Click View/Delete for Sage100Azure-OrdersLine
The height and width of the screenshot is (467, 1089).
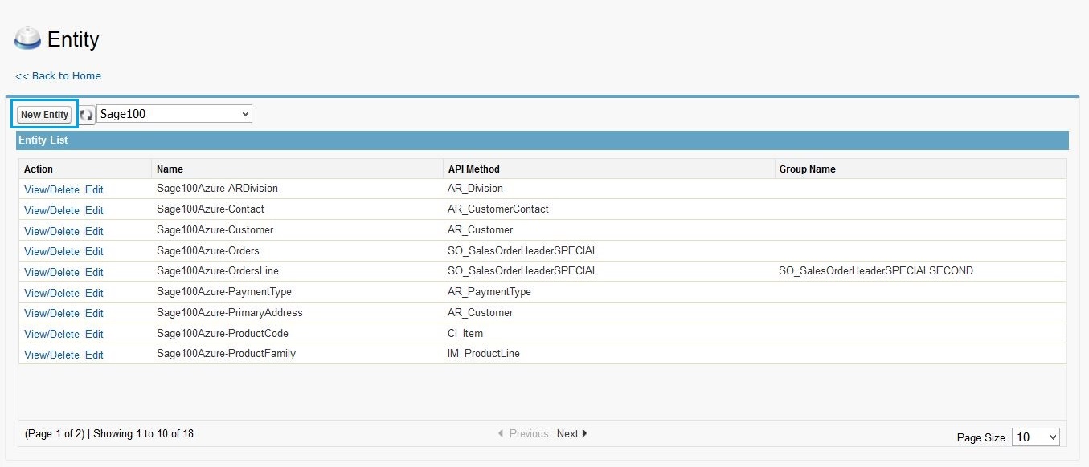[x=52, y=272]
